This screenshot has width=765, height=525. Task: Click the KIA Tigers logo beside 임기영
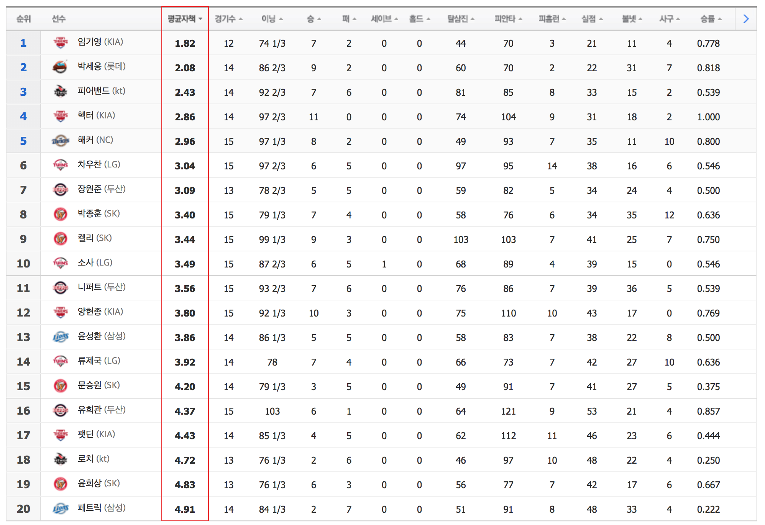pyautogui.click(x=60, y=43)
